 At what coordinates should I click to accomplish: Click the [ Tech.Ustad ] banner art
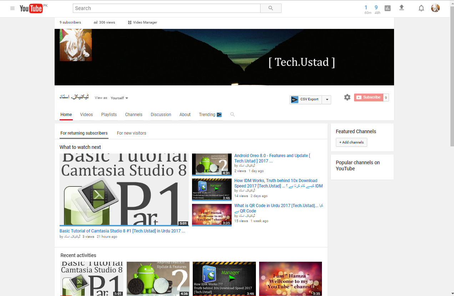(x=302, y=62)
